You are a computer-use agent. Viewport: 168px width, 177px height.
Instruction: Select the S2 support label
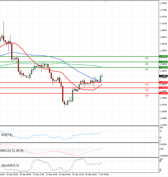pos(146,90)
